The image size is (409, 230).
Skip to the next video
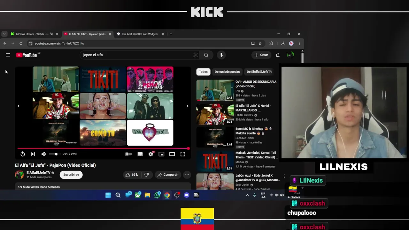click(33, 154)
